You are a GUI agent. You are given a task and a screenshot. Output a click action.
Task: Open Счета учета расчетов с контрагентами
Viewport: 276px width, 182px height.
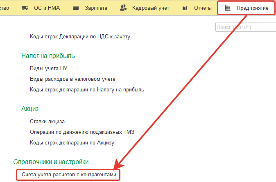69,175
